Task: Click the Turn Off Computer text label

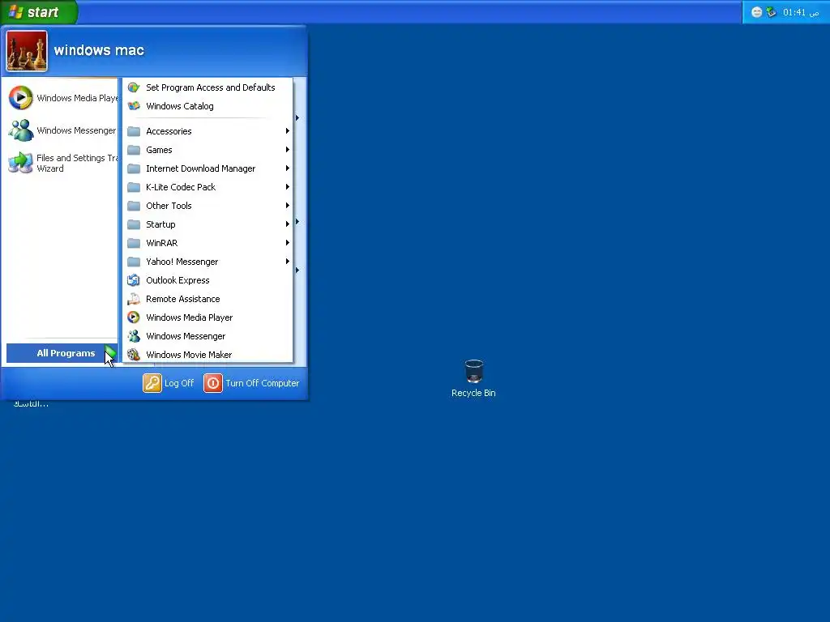Action: click(x=262, y=383)
